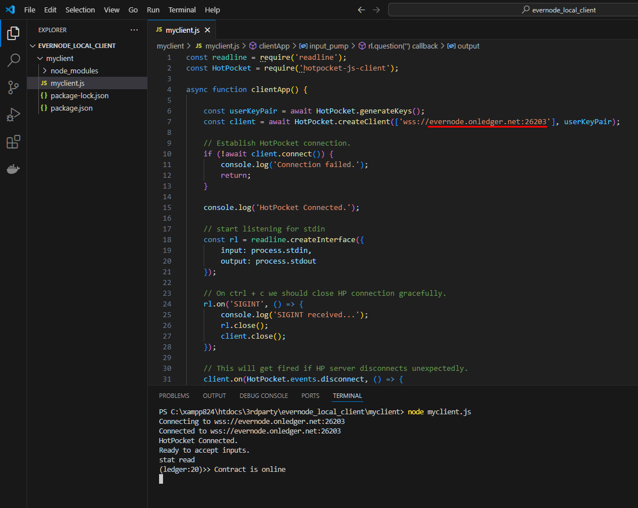Click the output symbol icon in breadcrumbs
This screenshot has height=508, width=638.
[x=451, y=46]
